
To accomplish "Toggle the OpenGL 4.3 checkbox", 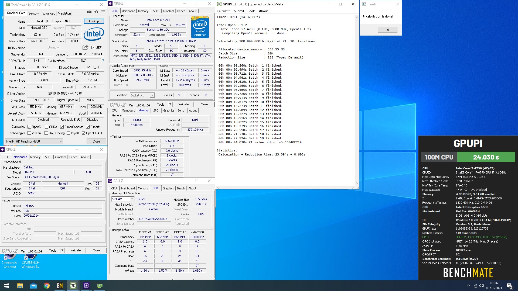I will [84, 133].
